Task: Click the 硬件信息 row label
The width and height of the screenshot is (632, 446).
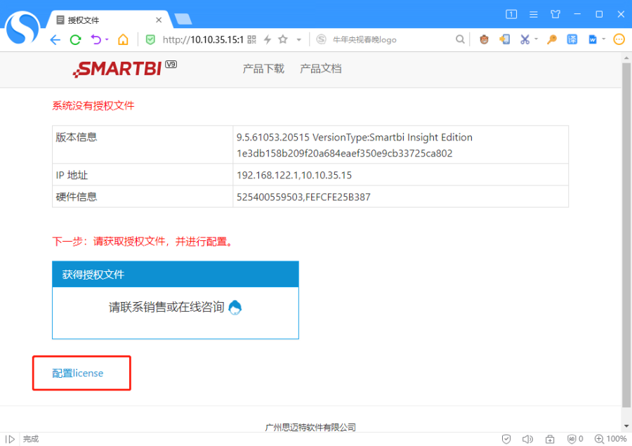Action: [x=76, y=197]
